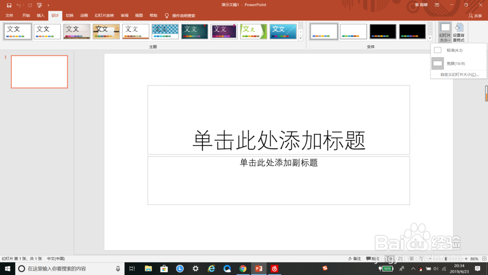Apply the orange wood-textured theme
488x275 pixels.
(106, 31)
